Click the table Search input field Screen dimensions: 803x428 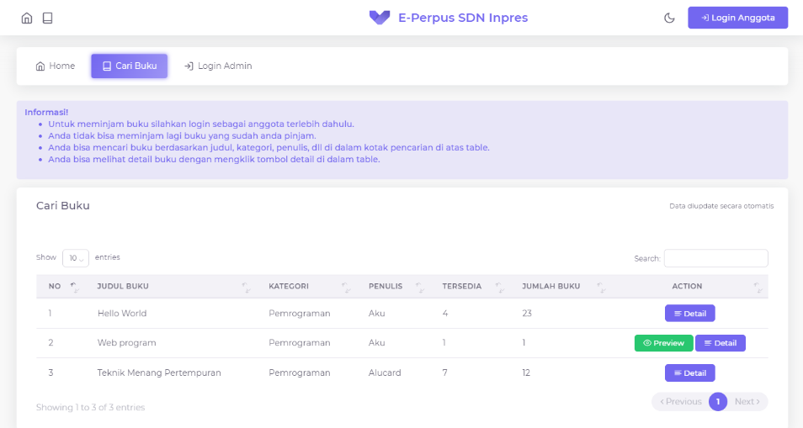715,258
